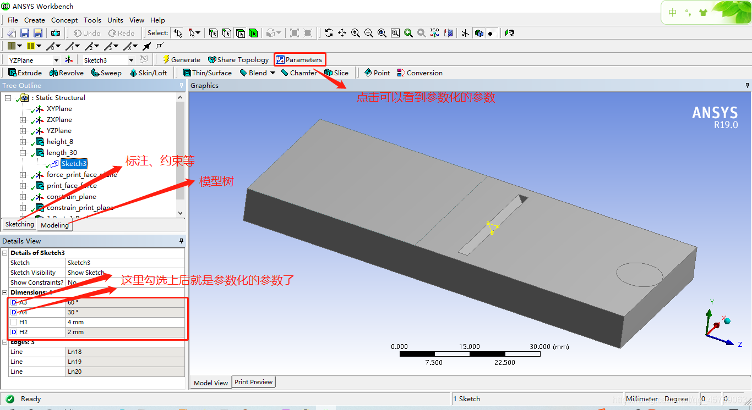Viewport: 752px width, 410px height.
Task: Click the Chamfer tool
Action: 298,73
